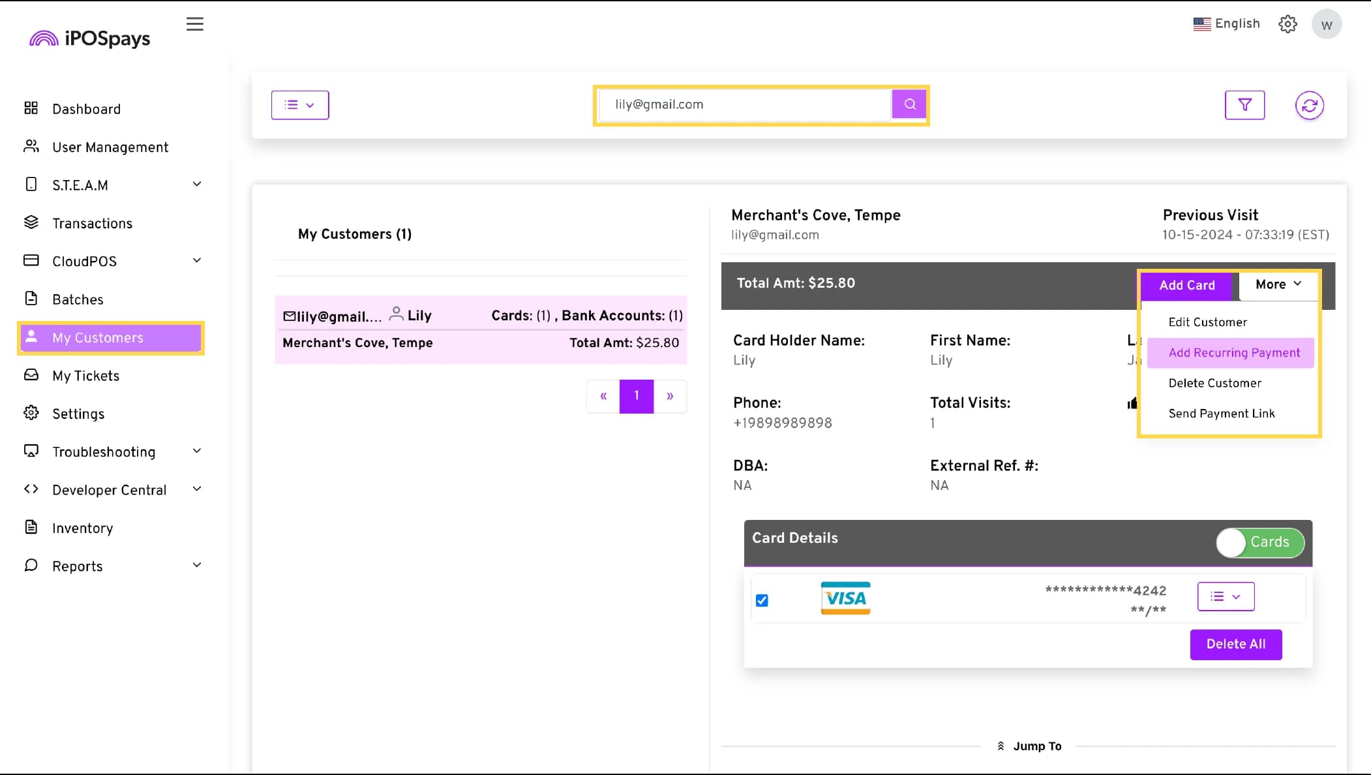Choose Delete Customer option

pos(1214,383)
